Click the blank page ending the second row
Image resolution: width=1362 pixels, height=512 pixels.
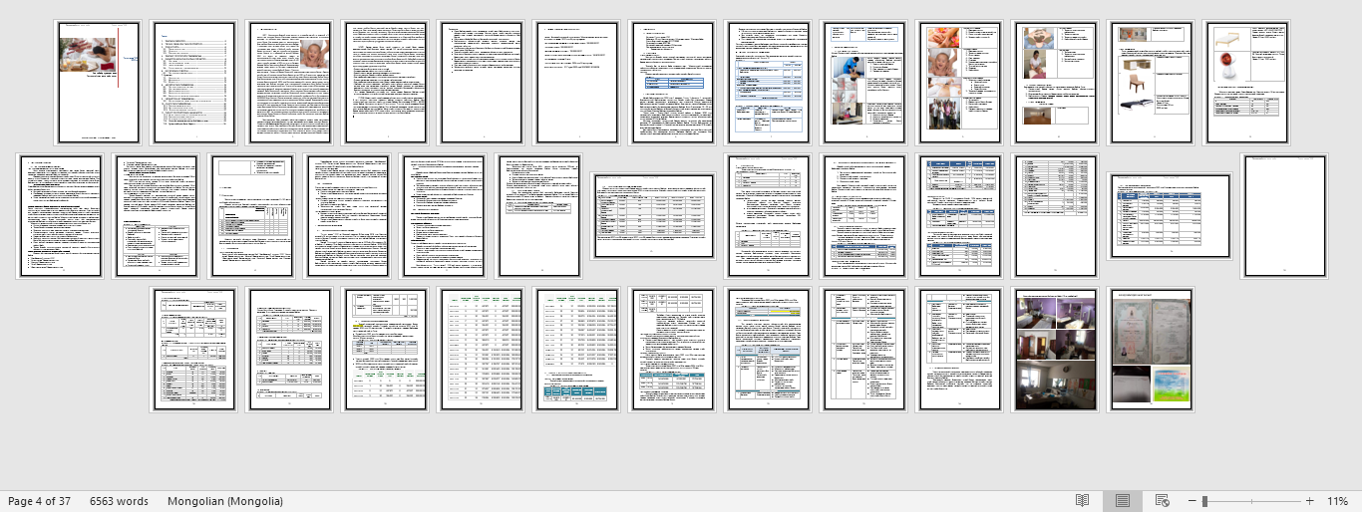[1284, 215]
